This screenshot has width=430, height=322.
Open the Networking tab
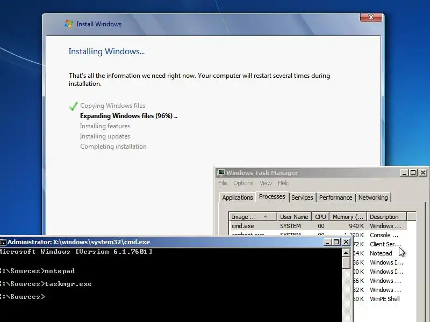click(x=373, y=197)
